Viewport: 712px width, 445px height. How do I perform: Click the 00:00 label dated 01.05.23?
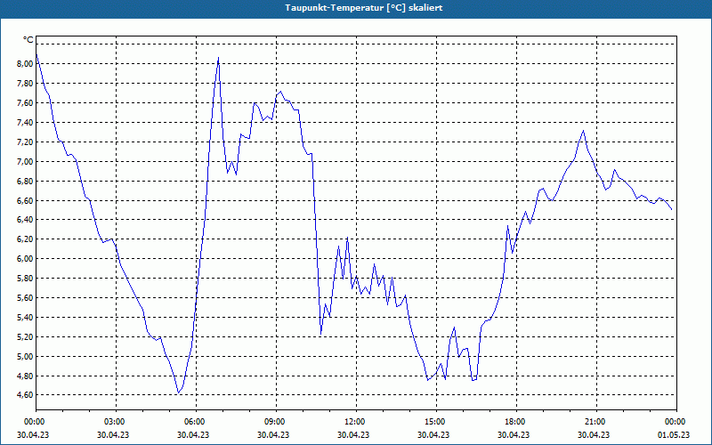676,422
